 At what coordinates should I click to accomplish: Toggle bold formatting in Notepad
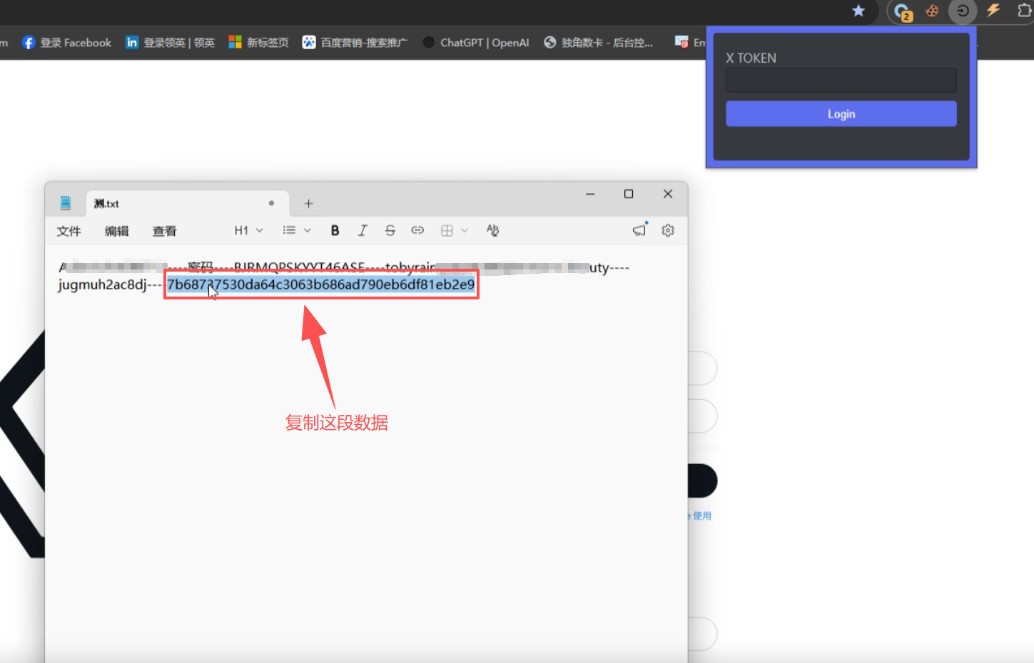(x=335, y=230)
